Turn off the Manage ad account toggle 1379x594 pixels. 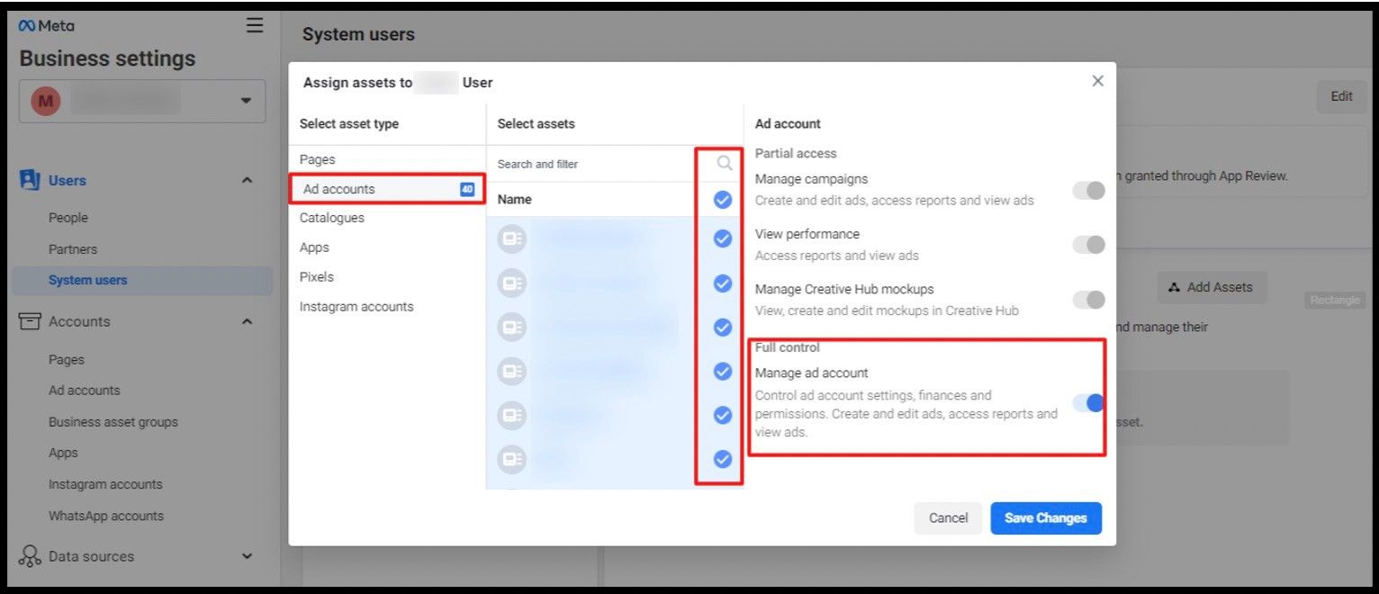click(x=1088, y=403)
